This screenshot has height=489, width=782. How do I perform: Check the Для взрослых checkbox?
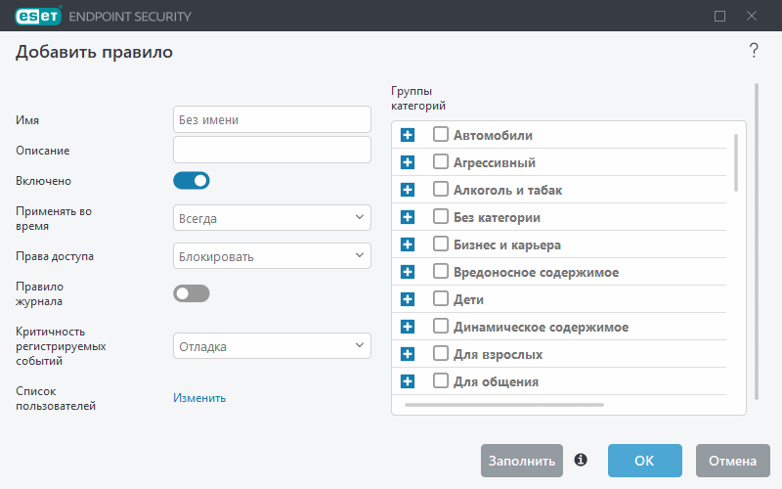(x=441, y=353)
